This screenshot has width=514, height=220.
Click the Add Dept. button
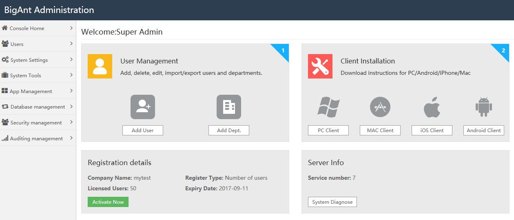[x=229, y=130]
